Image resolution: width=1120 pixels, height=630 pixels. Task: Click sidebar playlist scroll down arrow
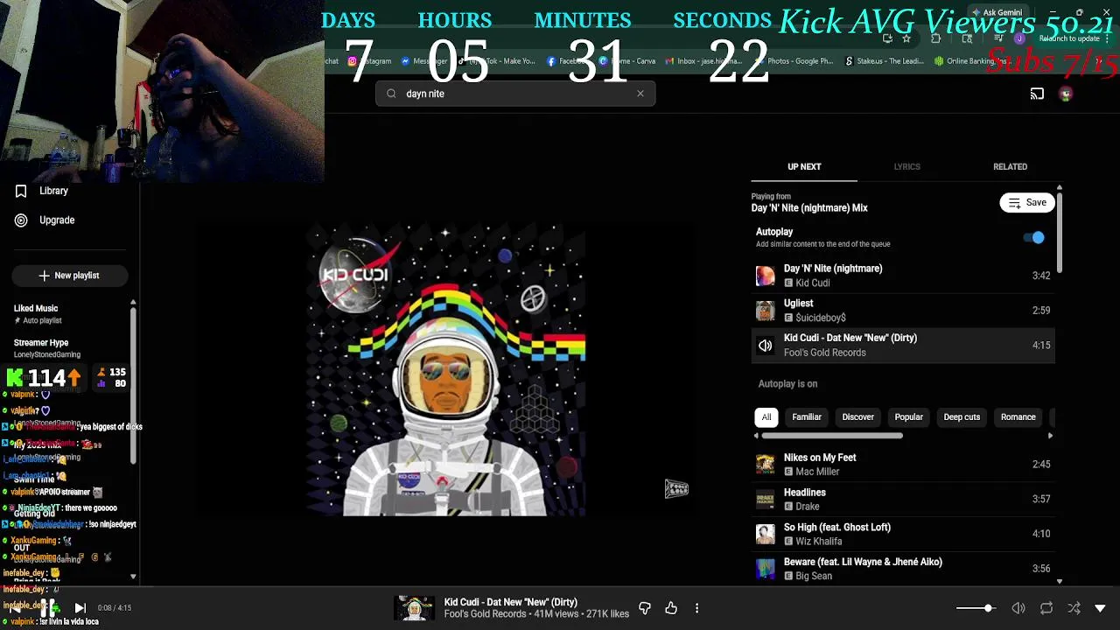click(133, 577)
